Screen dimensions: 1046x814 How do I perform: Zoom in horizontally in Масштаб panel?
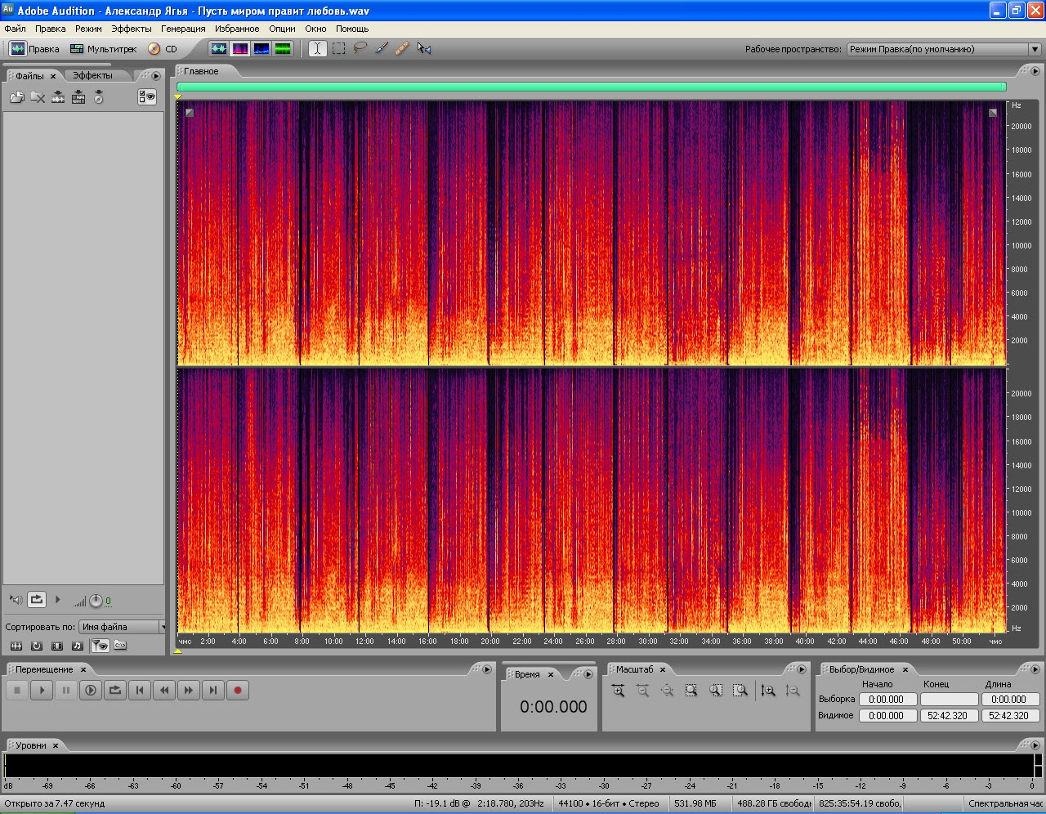[618, 691]
